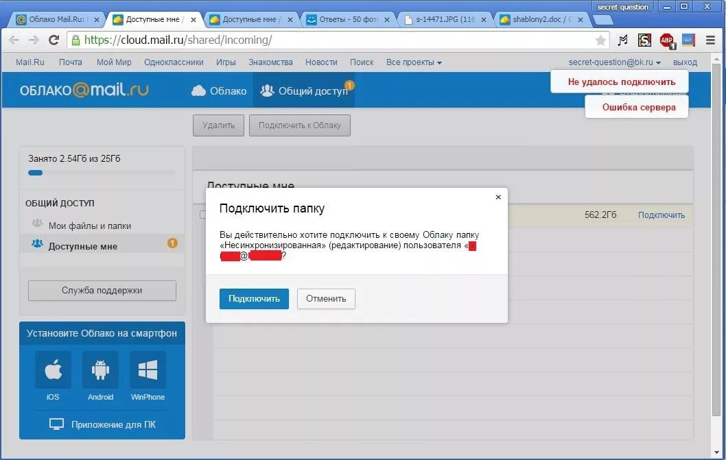Click the Приложение для ПК link
Viewport: 726px width, 460px height.
tap(113, 425)
